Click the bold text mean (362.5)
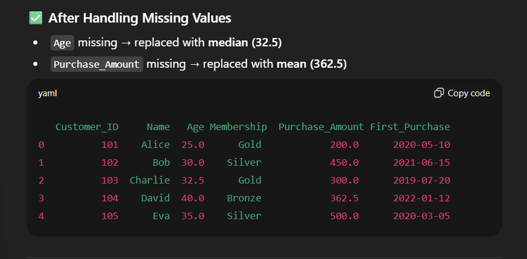The image size is (527, 259). (x=312, y=64)
